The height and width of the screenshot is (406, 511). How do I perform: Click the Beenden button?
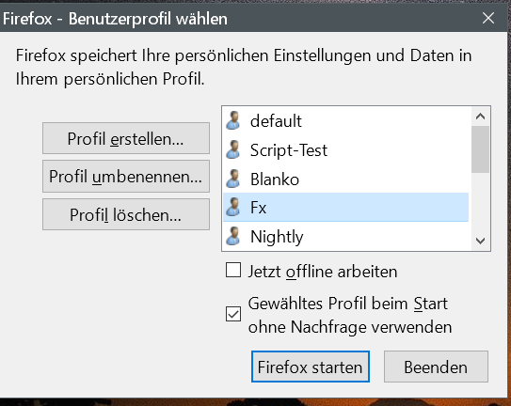click(436, 367)
